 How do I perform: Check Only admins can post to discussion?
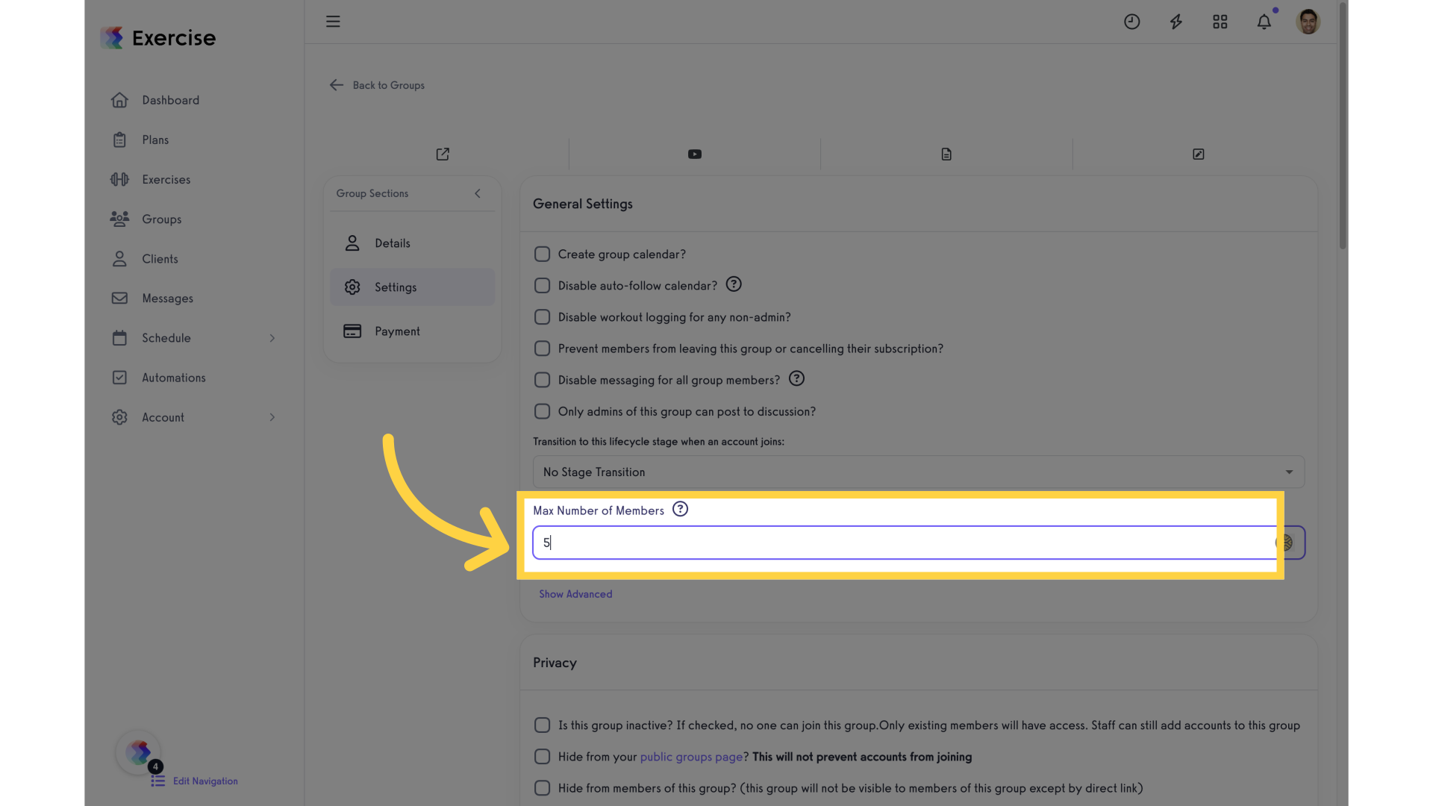[x=543, y=411]
